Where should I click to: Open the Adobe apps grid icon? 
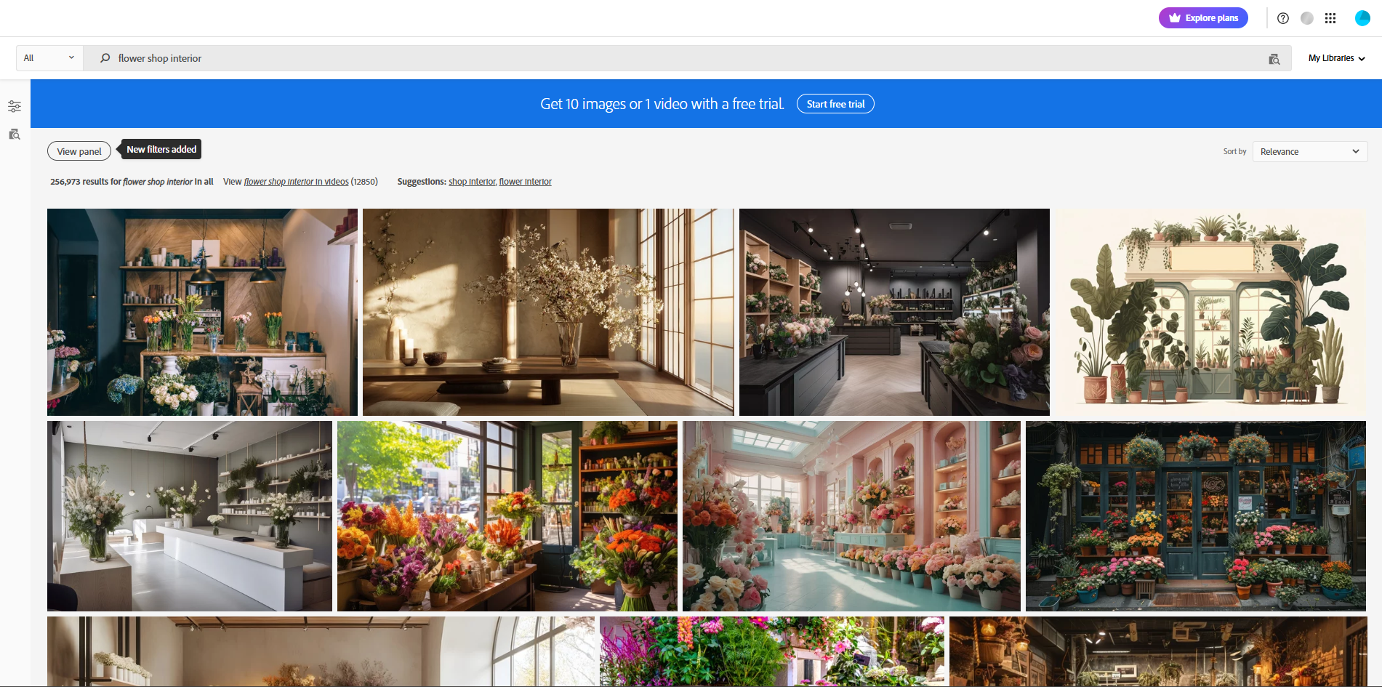tap(1331, 18)
